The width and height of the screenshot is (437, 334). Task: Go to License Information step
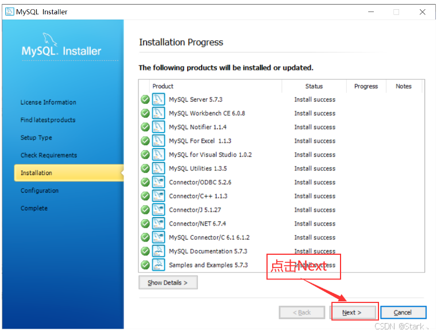point(48,102)
